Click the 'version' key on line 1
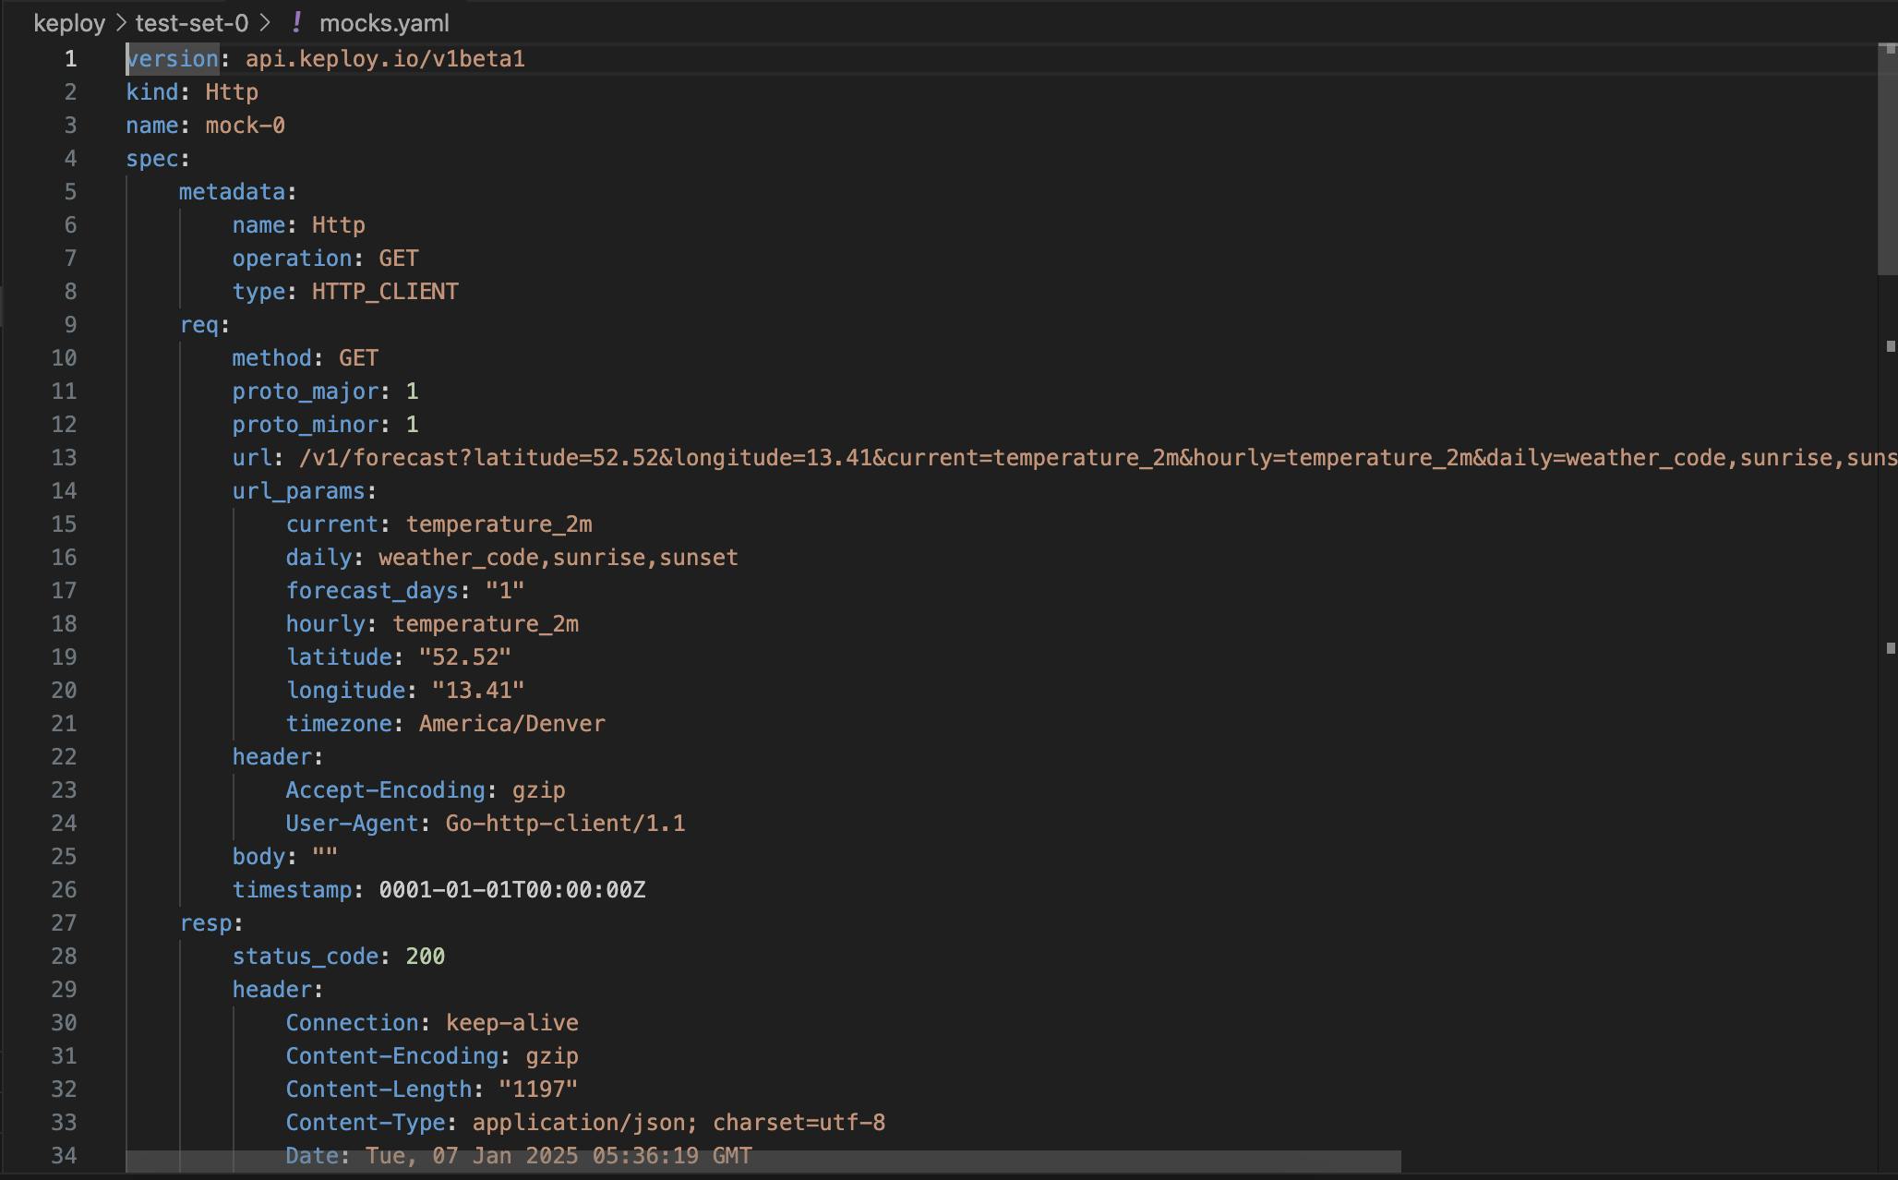This screenshot has width=1898, height=1180. 173,59
